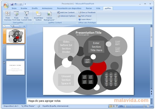Viewport: 155px width, 109px height.
Task: Start Slide Show view icon in status bar
Action: pyautogui.click(x=117, y=106)
